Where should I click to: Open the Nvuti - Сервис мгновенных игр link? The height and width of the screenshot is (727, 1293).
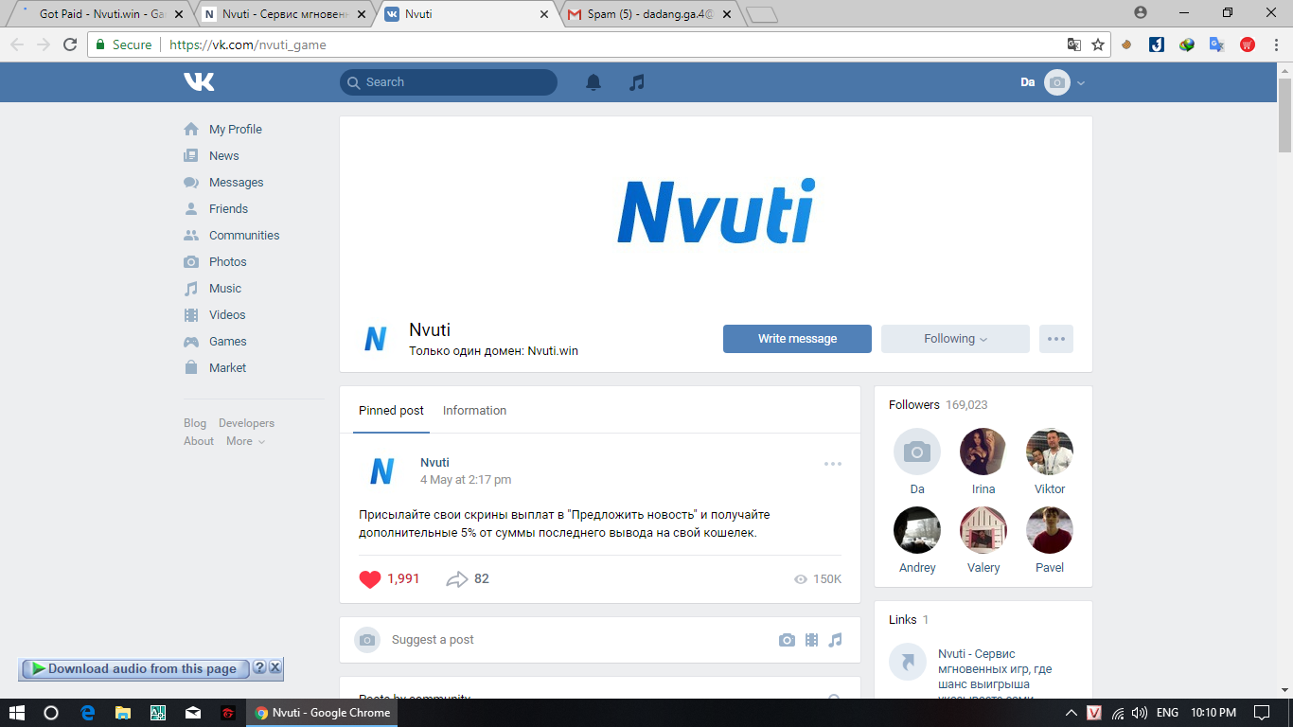coord(996,677)
